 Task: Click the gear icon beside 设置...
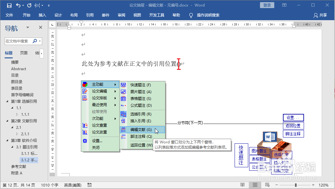(85, 141)
